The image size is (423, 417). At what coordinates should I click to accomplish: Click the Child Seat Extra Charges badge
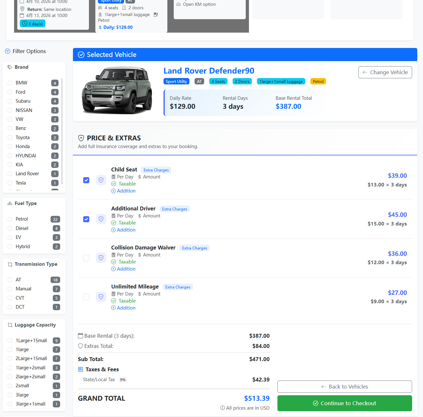[156, 170]
